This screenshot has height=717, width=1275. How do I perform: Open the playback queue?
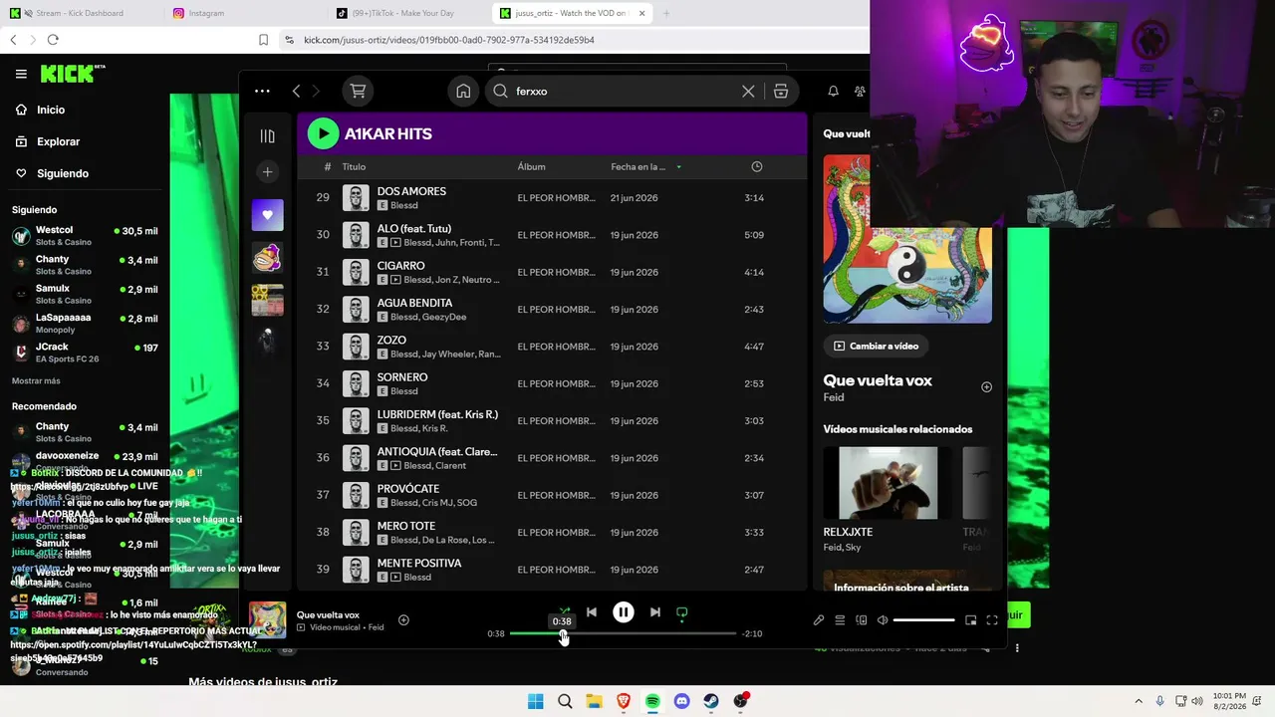840,619
